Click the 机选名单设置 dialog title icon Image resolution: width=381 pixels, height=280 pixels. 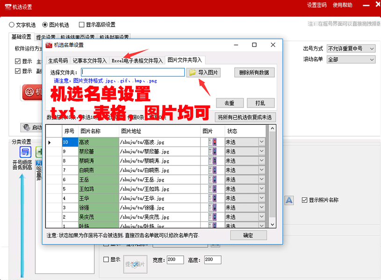pos(49,45)
